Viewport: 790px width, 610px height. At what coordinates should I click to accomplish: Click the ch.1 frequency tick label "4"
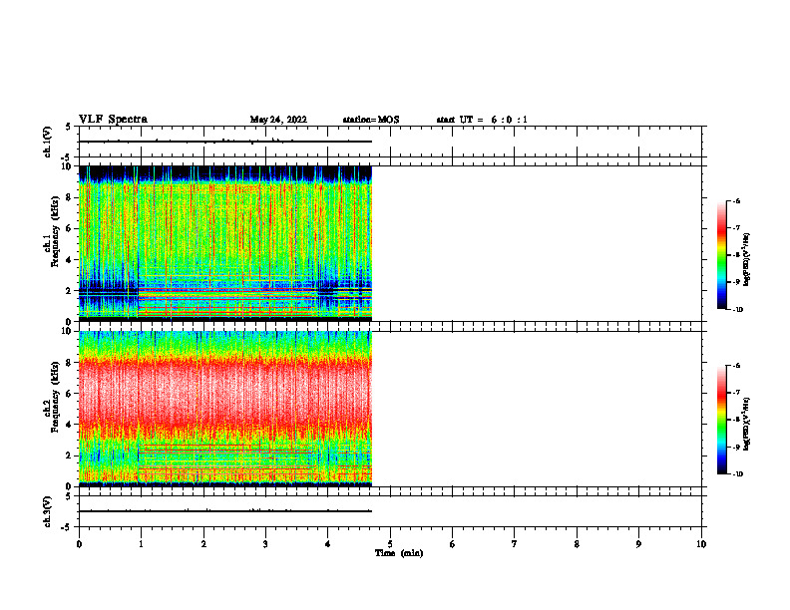tap(69, 260)
